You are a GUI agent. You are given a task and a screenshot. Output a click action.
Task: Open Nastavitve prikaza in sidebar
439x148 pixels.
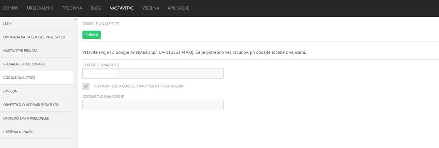click(x=37, y=51)
